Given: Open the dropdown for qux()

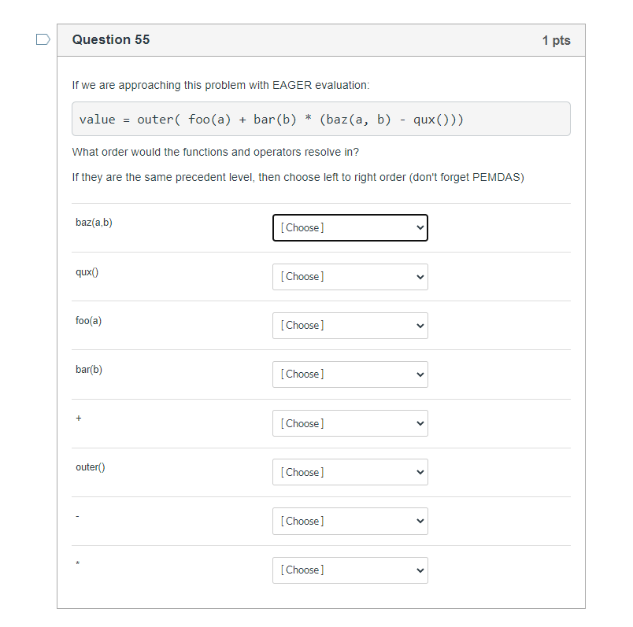Looking at the screenshot, I should [x=350, y=277].
